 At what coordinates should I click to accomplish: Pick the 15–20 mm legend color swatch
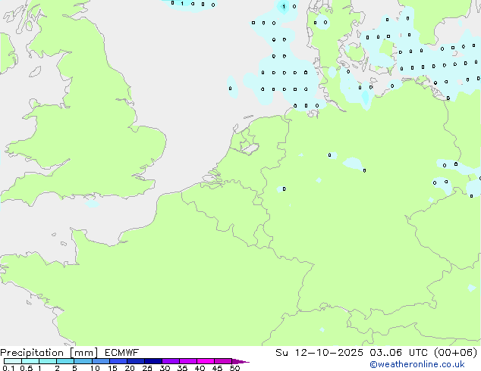[118, 361]
